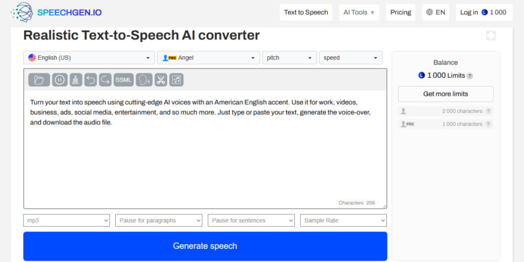Open the speaking head voice tool
This screenshot has width=524, height=262.
coord(144,80)
